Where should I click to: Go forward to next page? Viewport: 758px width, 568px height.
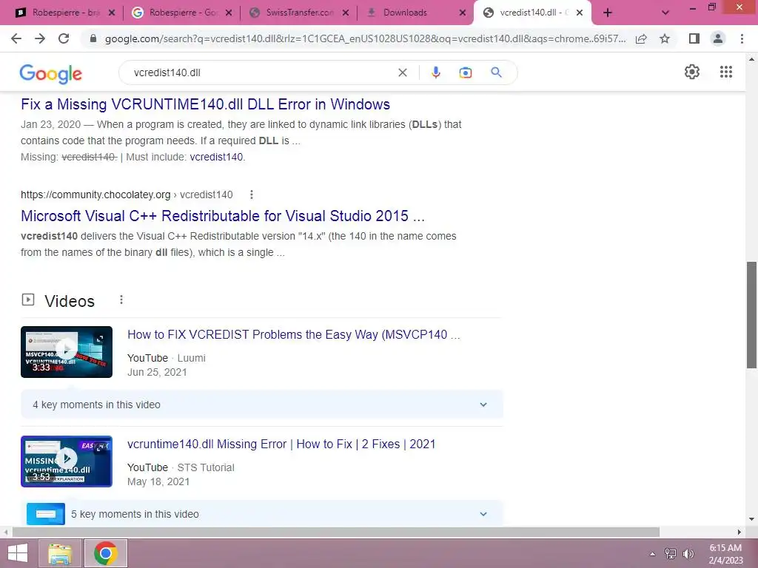pyautogui.click(x=40, y=38)
